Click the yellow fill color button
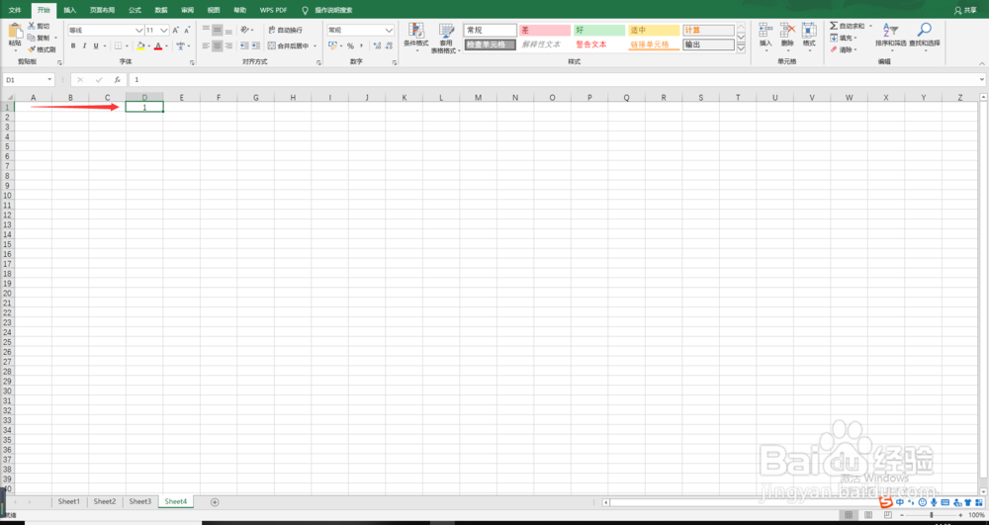Viewport: 989px width, 525px height. point(140,45)
